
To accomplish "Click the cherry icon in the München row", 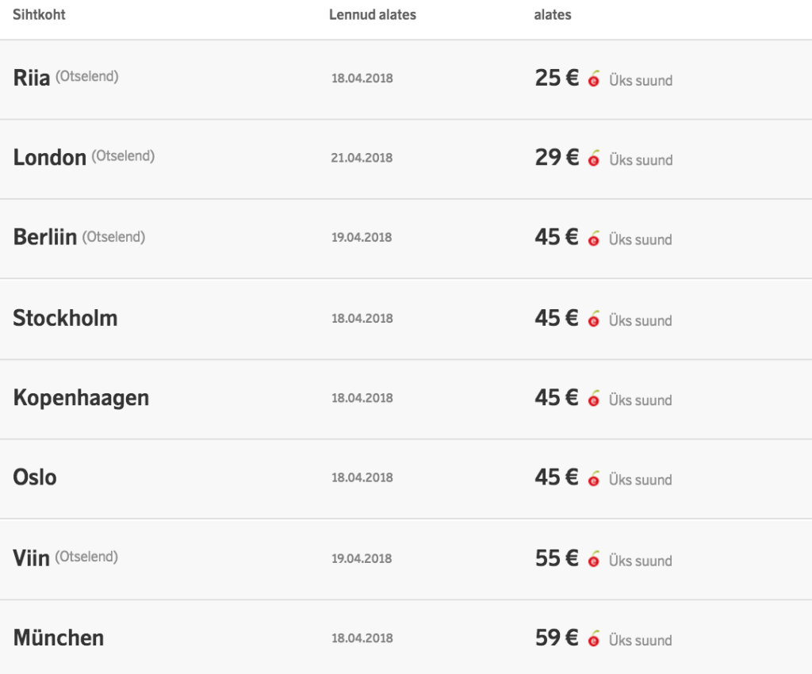I will tap(594, 639).
